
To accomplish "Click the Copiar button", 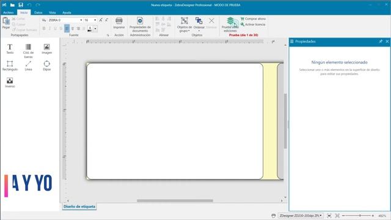I will (x=19, y=24).
